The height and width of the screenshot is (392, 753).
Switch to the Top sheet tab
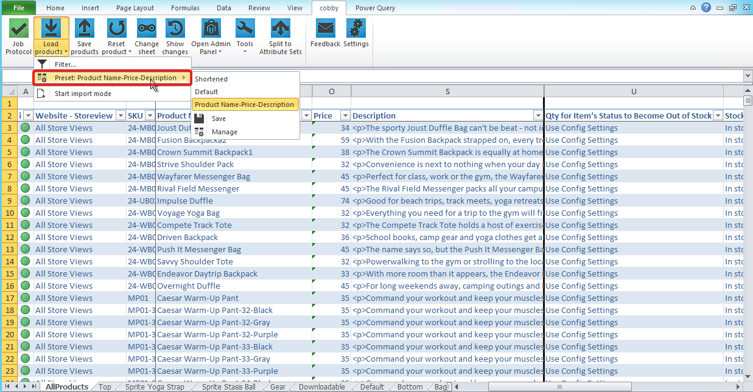click(x=105, y=387)
